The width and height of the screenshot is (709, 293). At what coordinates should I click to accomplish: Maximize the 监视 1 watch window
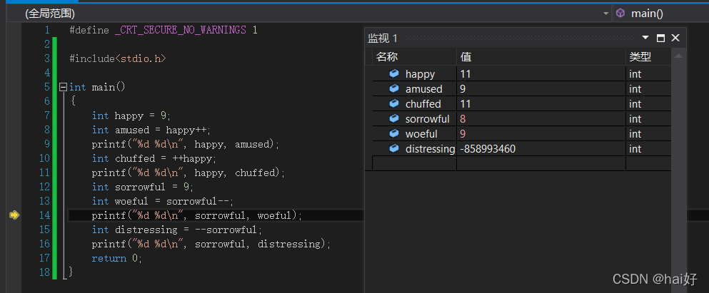point(660,38)
